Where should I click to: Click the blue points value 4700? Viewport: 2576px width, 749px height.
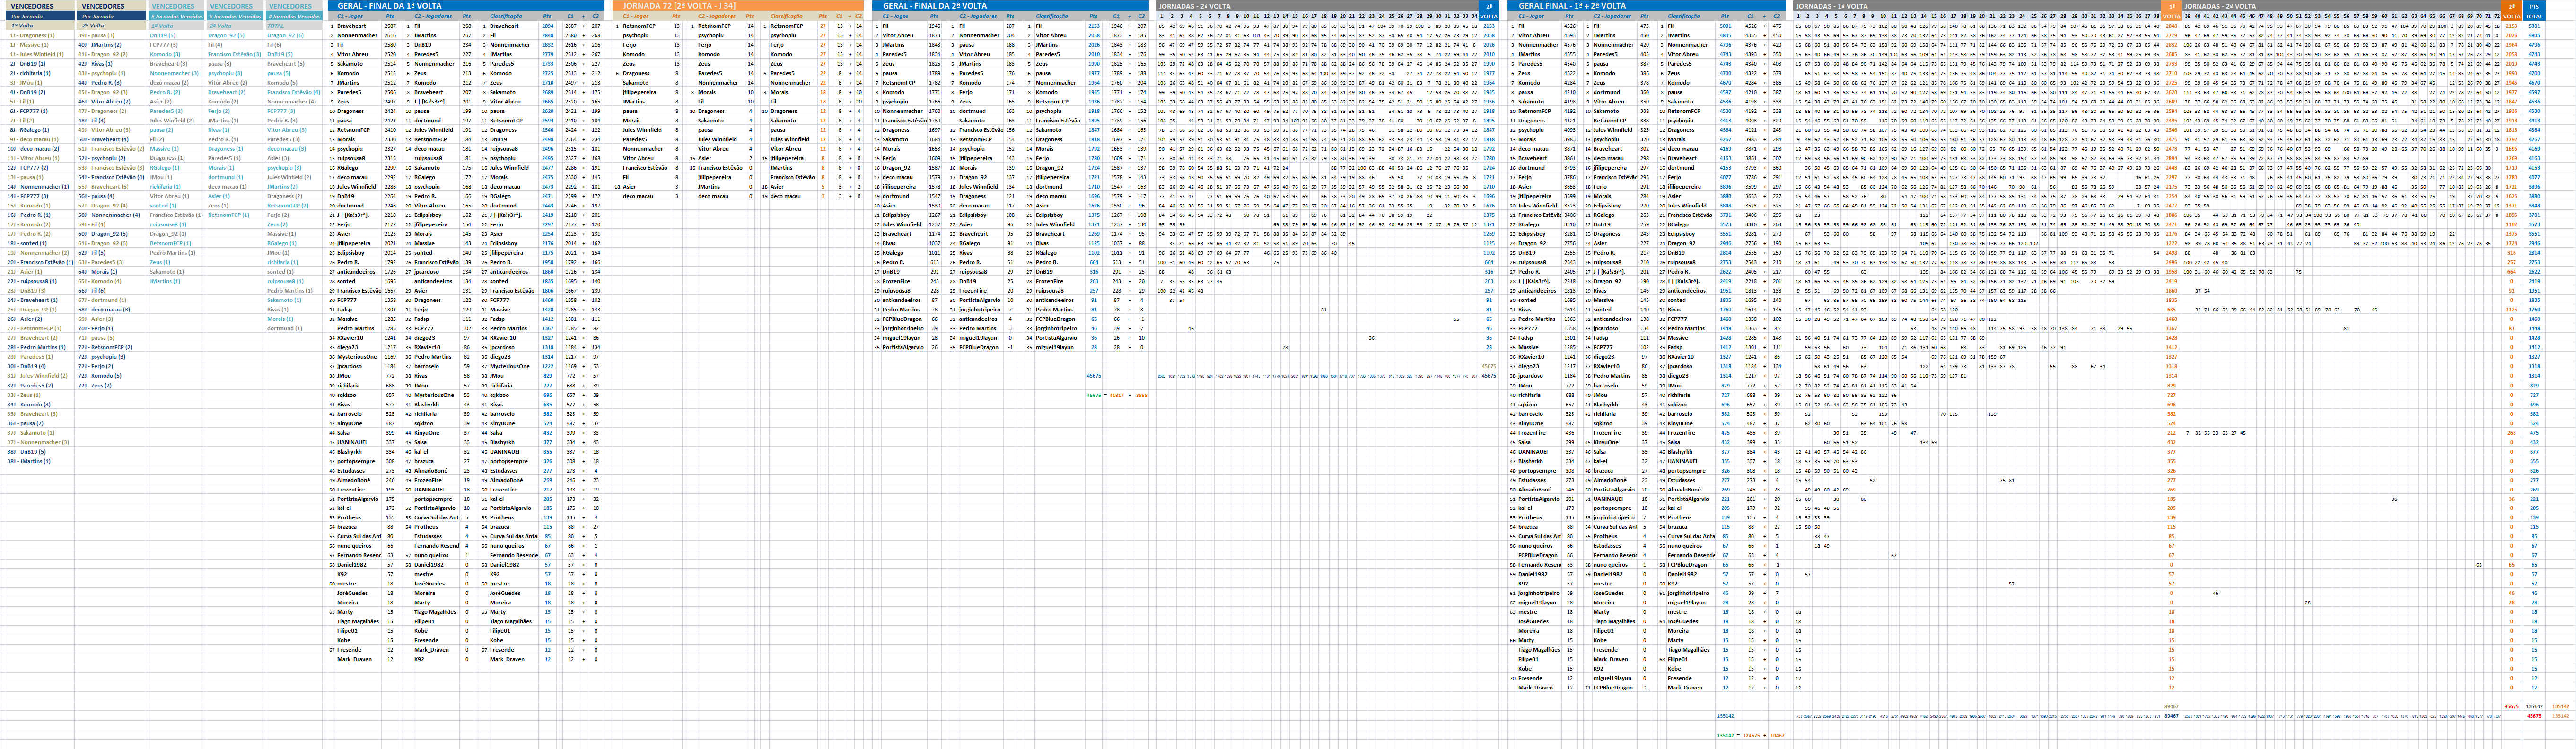click(1726, 73)
